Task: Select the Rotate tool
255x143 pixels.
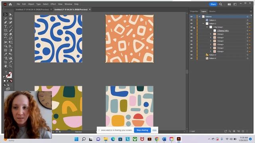Action: pos(6,38)
